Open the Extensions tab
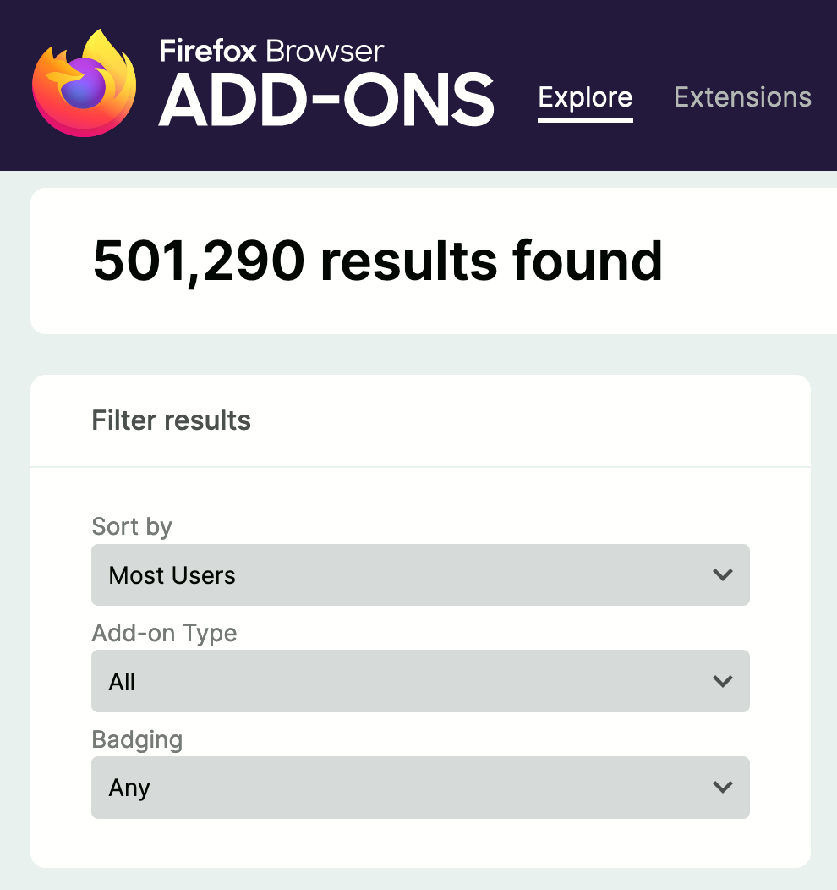The image size is (837, 890). (742, 97)
